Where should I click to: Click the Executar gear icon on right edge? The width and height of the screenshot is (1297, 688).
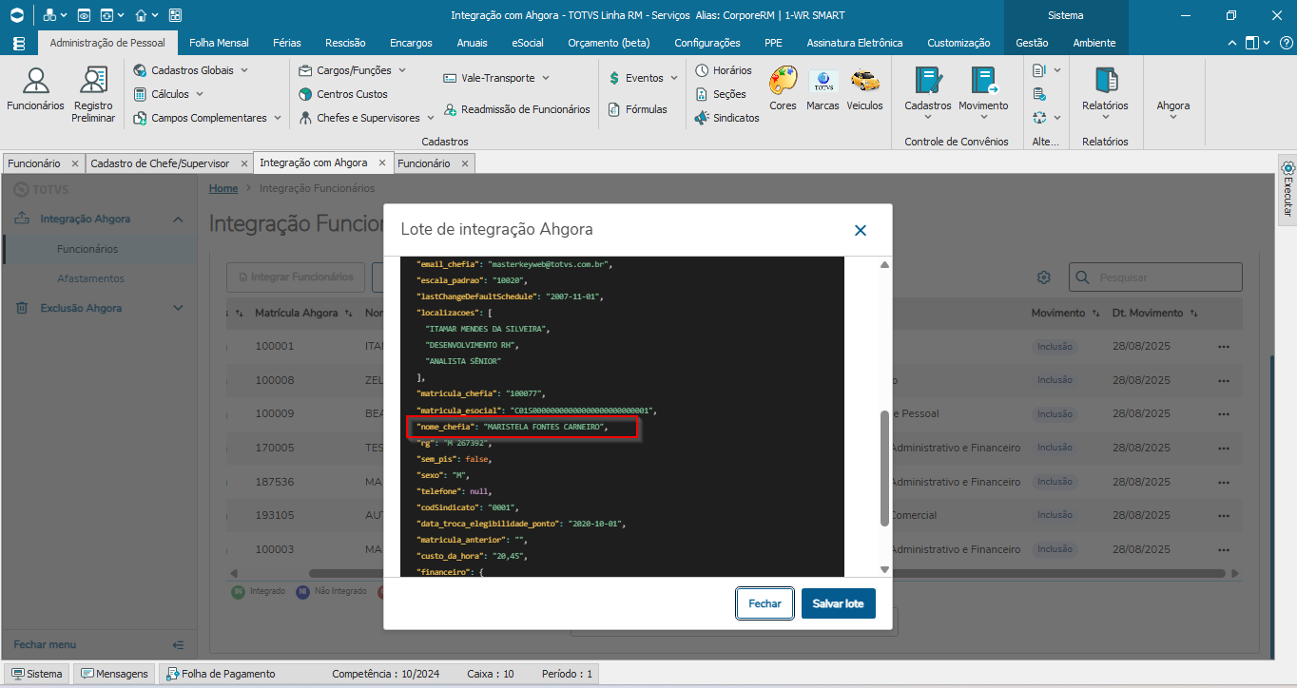coord(1288,168)
